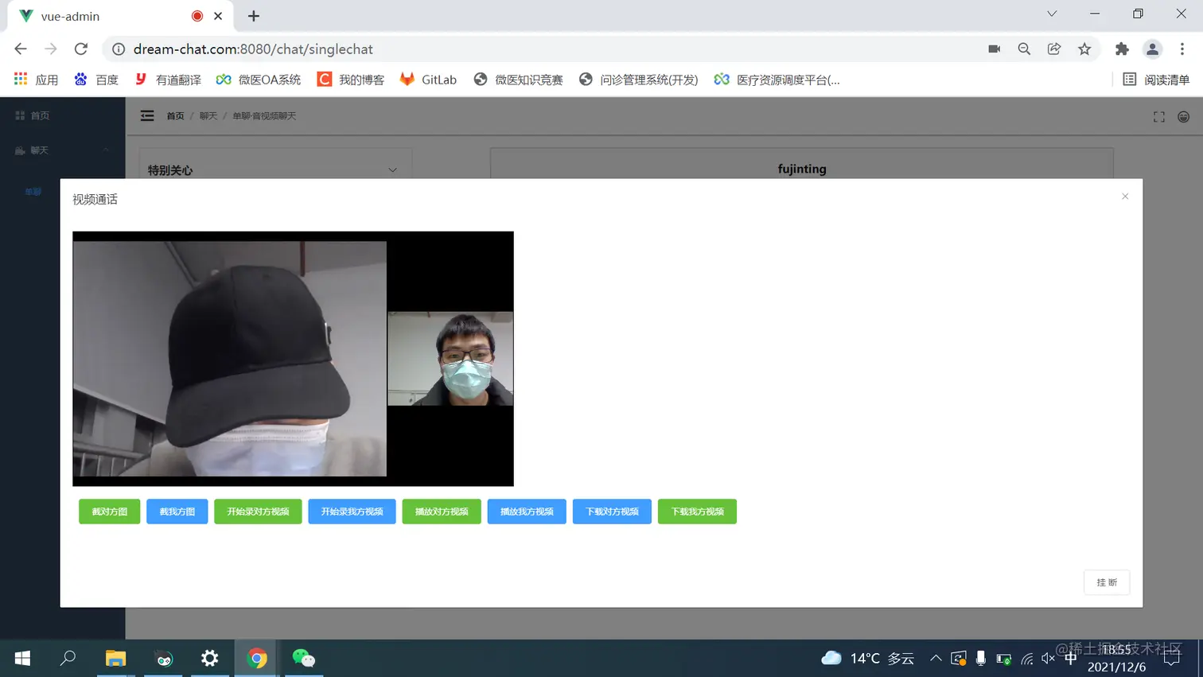Bookmark this page with the star icon
Viewport: 1203px width, 677px height.
1084,49
